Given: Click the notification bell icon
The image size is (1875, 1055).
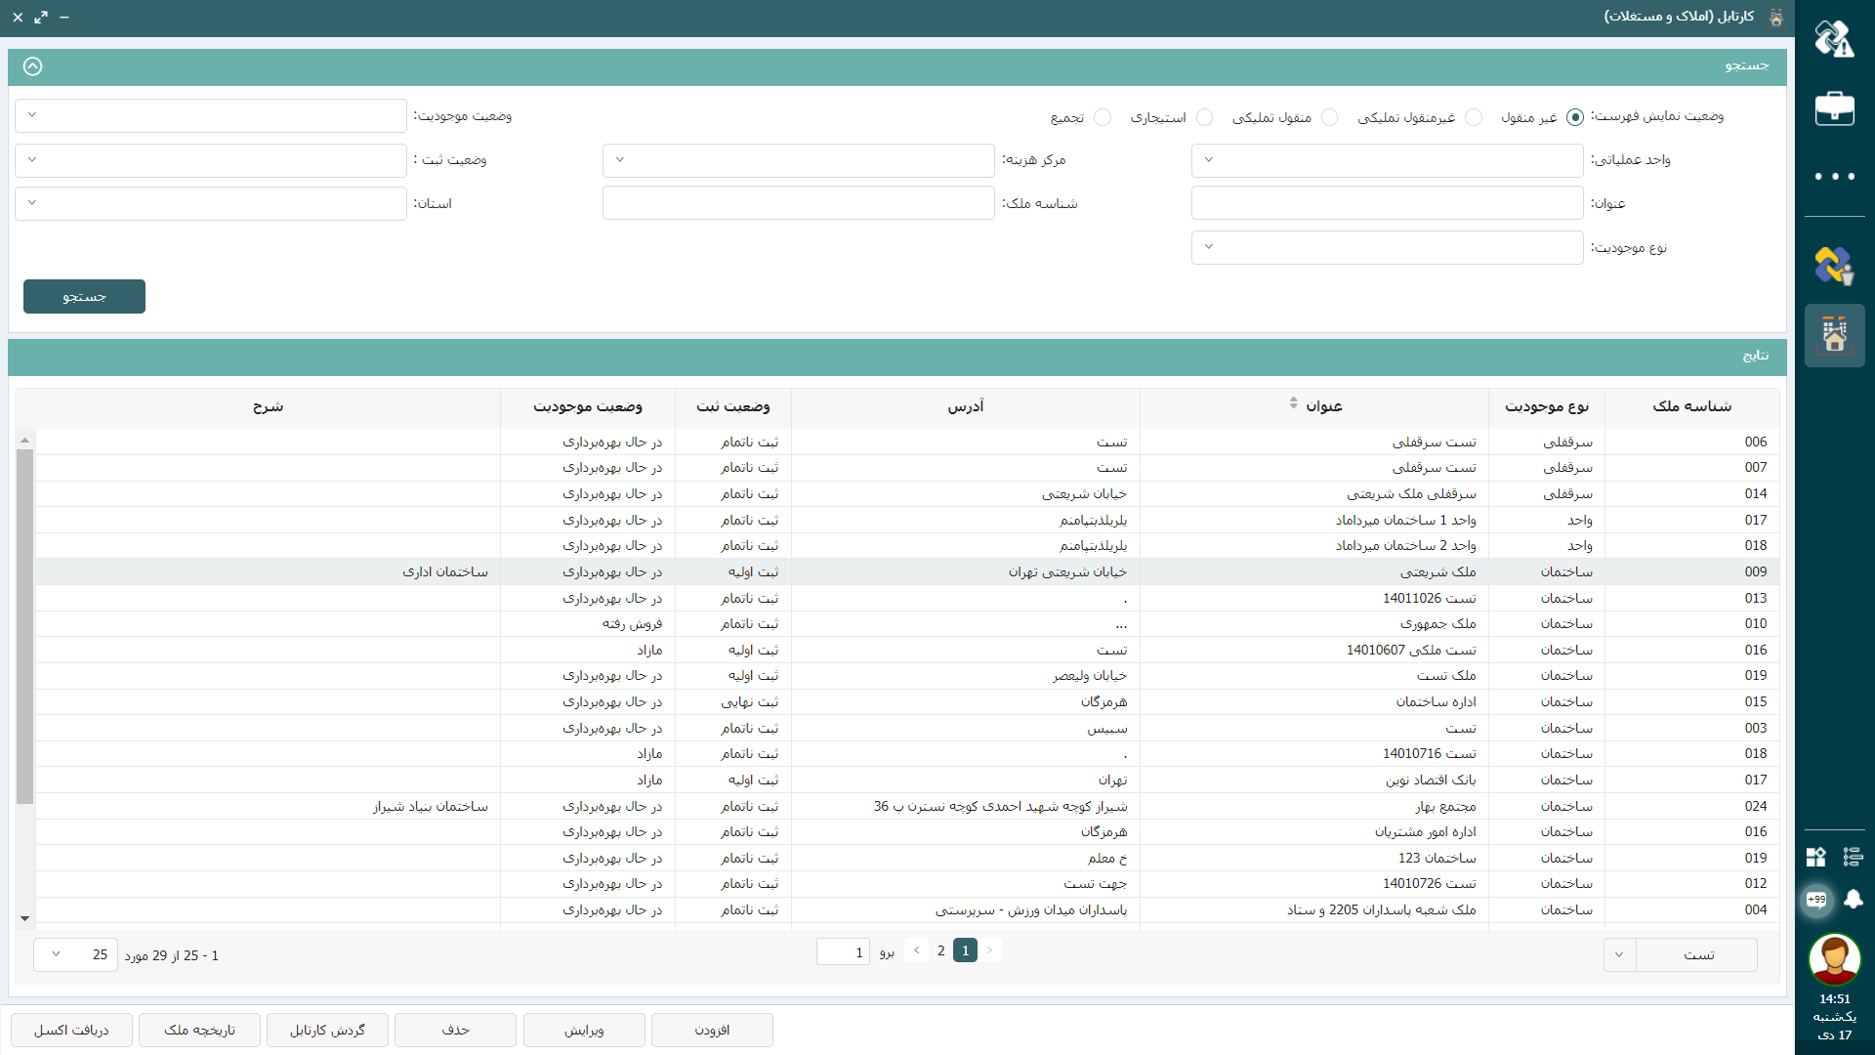Looking at the screenshot, I should pyautogui.click(x=1854, y=900).
